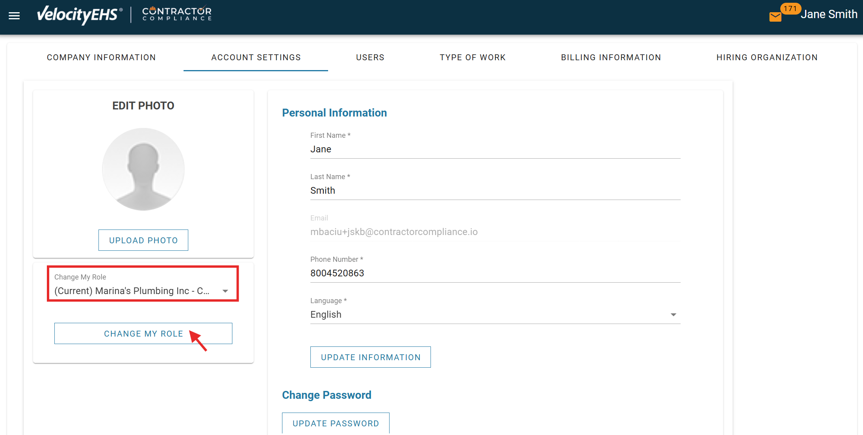Open the hamburger navigation menu
The width and height of the screenshot is (863, 435).
pyautogui.click(x=14, y=16)
